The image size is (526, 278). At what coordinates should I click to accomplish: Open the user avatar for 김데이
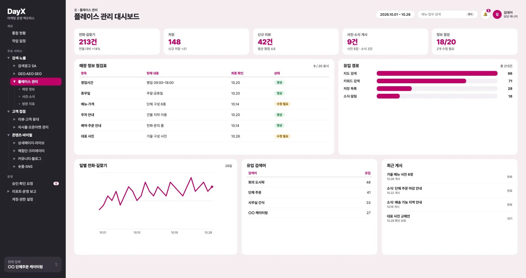(497, 14)
